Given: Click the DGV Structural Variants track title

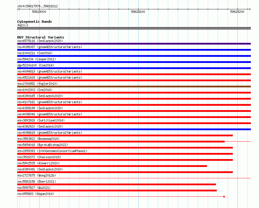Looking at the screenshot, I should (41, 37).
